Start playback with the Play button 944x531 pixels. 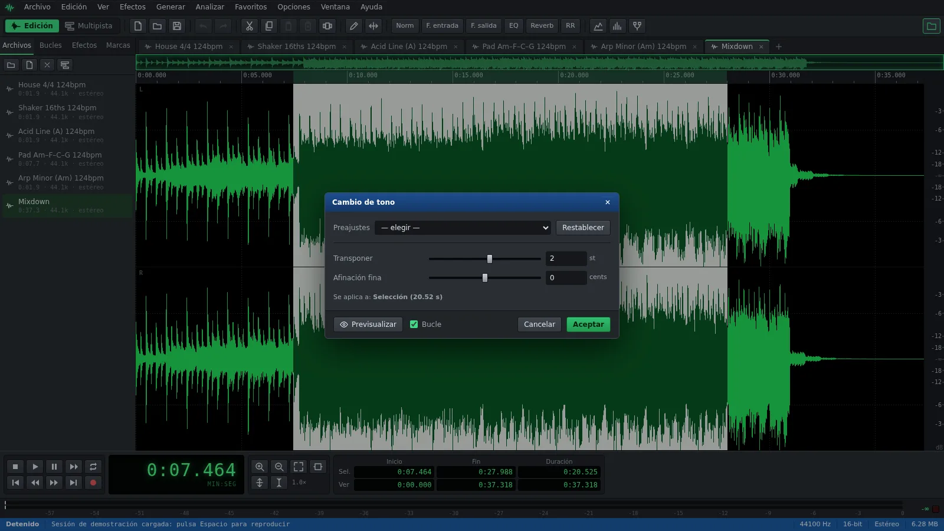click(35, 467)
